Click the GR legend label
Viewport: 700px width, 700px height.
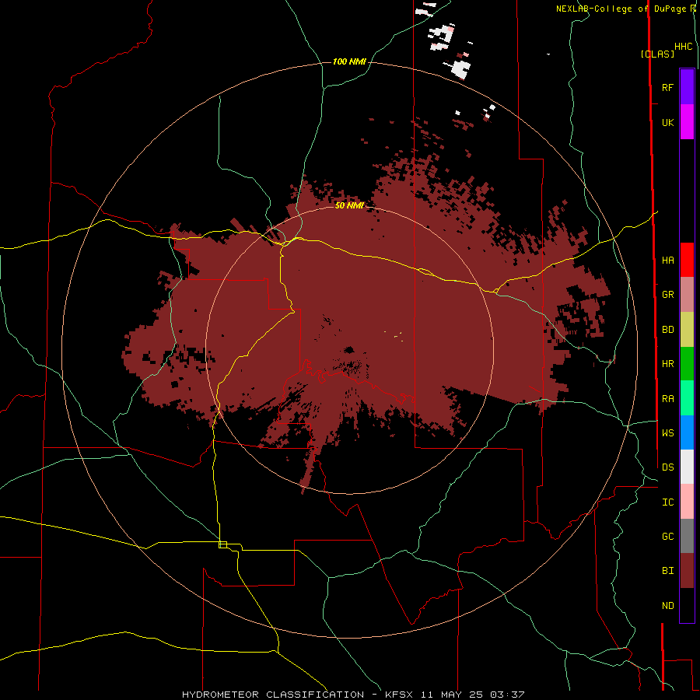(667, 295)
